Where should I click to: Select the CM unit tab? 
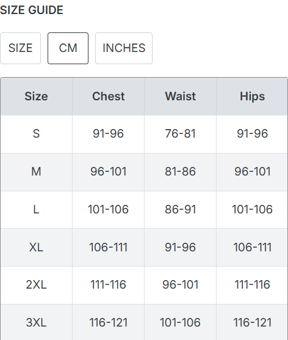point(68,48)
